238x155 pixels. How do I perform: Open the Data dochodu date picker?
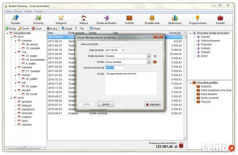[x=123, y=50]
